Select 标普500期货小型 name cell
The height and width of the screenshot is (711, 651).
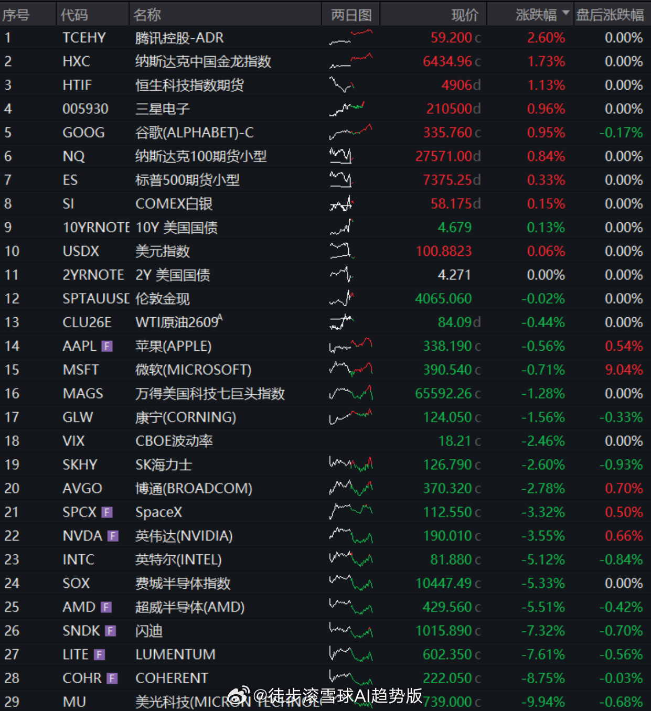point(187,180)
